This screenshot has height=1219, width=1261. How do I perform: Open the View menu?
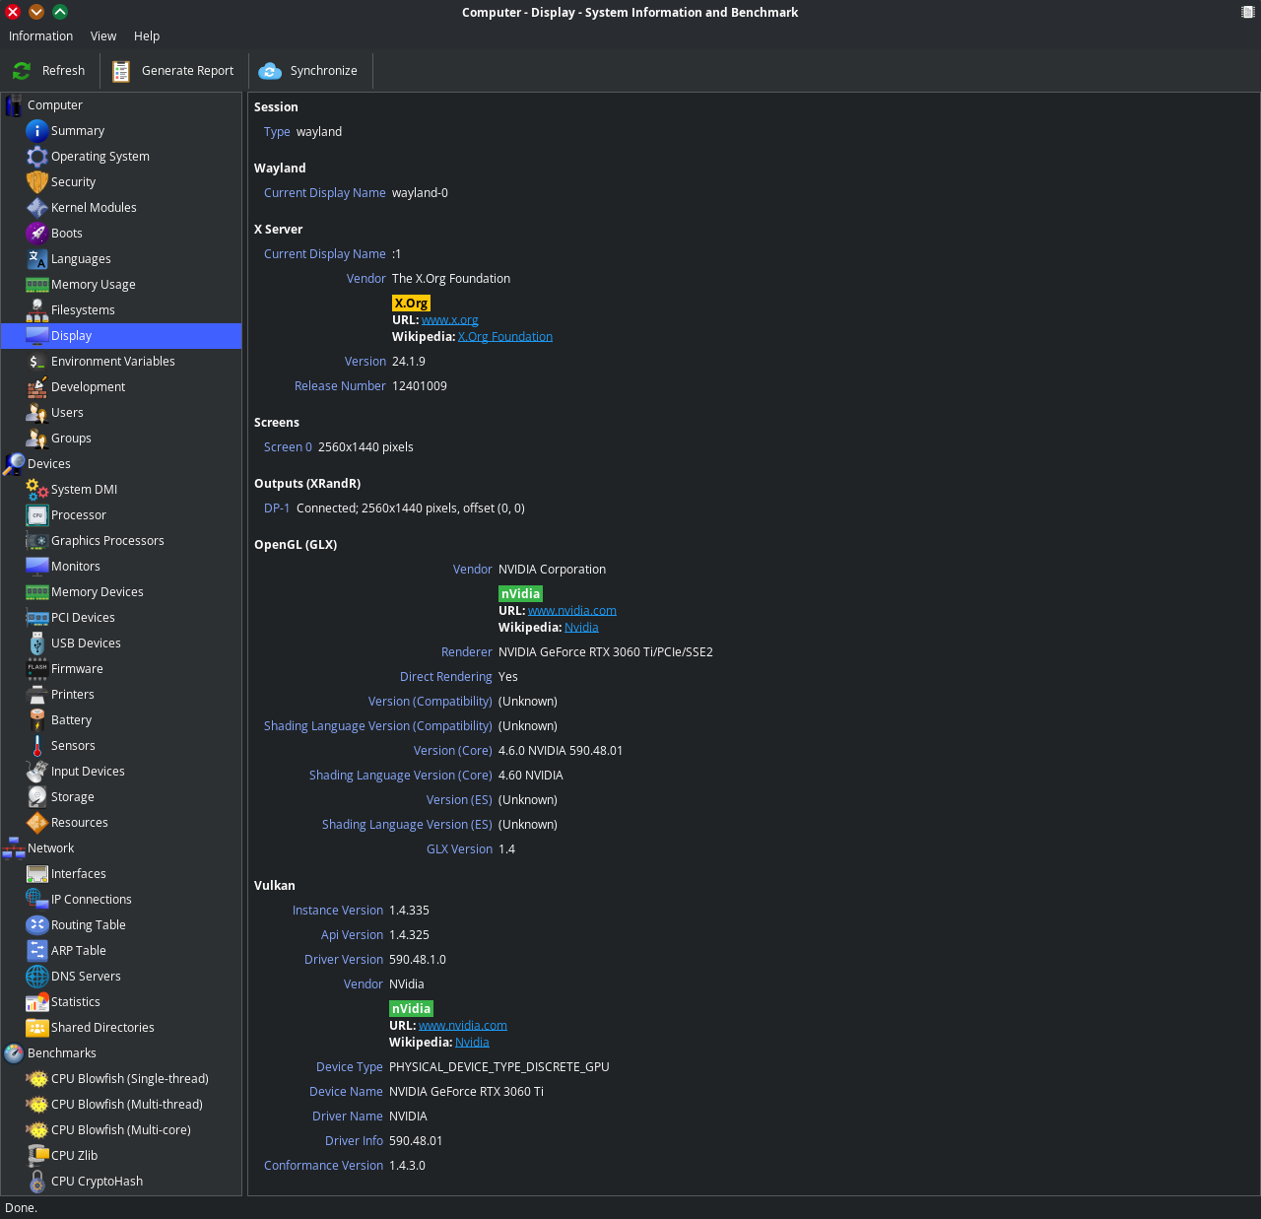[x=103, y=36]
